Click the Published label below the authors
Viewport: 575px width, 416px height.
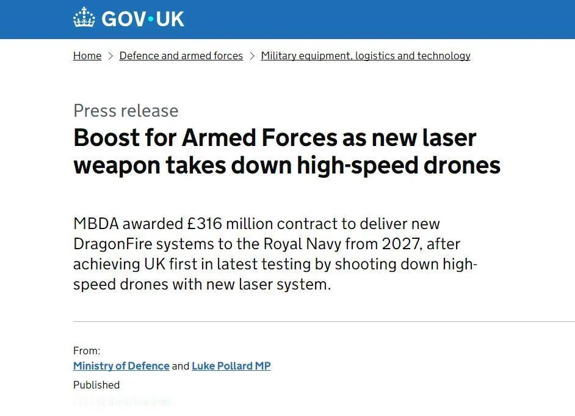96,385
